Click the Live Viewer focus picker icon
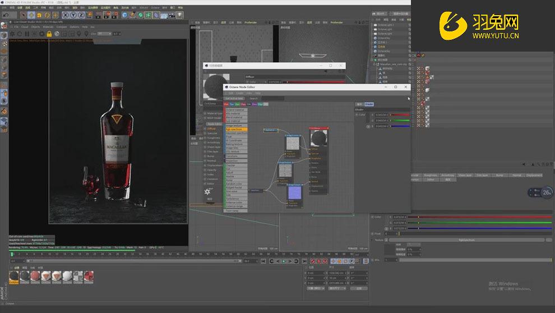 (x=79, y=34)
